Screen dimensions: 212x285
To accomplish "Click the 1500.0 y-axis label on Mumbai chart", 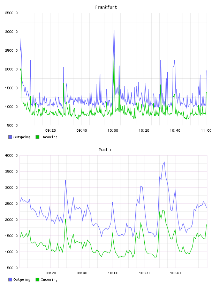I will click(x=11, y=236).
